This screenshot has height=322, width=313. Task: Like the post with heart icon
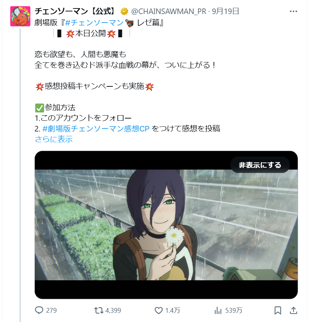pyautogui.click(x=159, y=310)
